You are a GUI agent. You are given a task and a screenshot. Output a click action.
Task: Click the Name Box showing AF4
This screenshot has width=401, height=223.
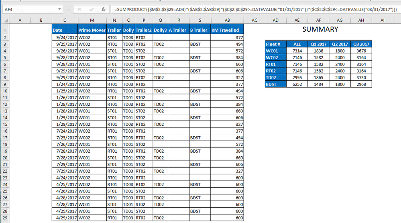point(33,10)
